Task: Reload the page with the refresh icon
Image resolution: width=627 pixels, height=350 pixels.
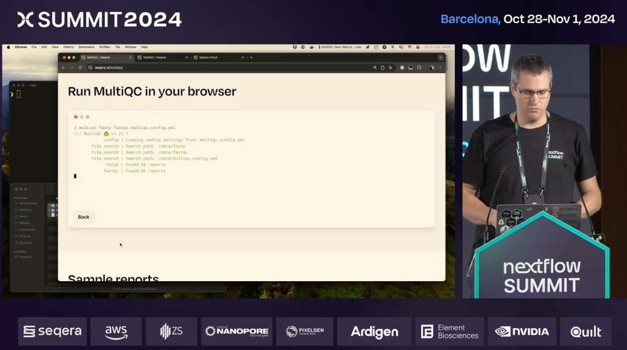Action: pyautogui.click(x=80, y=68)
